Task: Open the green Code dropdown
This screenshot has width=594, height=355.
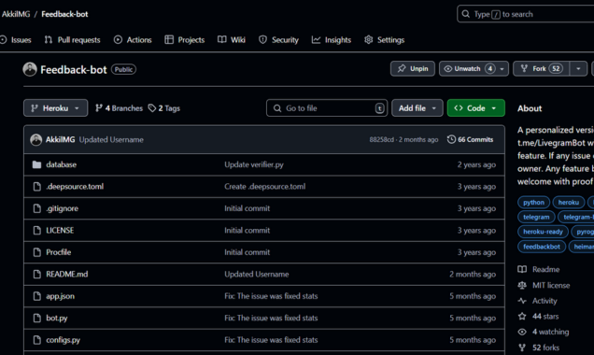Action: pyautogui.click(x=475, y=108)
